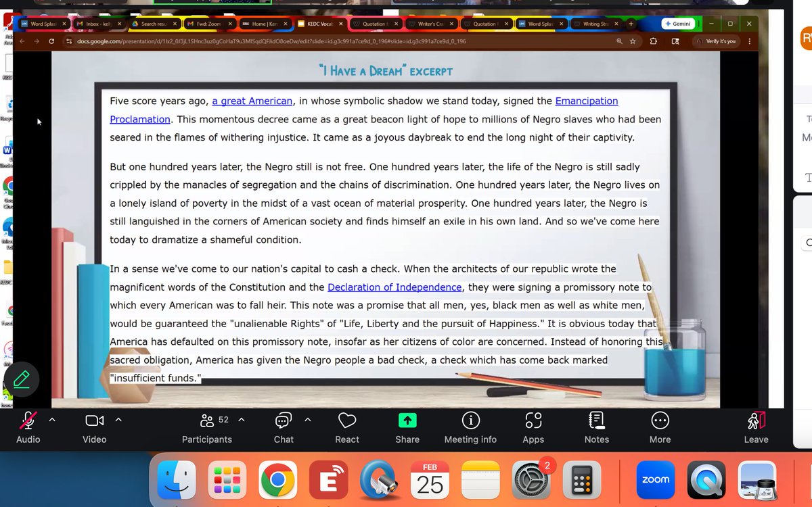Open the Chrome extensions puzzle icon

point(653,41)
